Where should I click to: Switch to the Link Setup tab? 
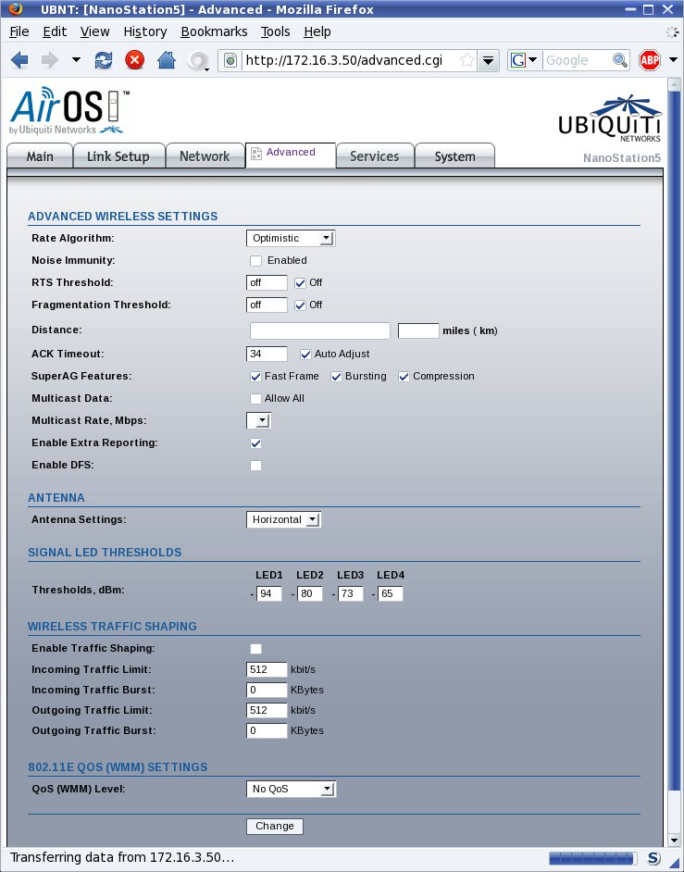point(118,156)
